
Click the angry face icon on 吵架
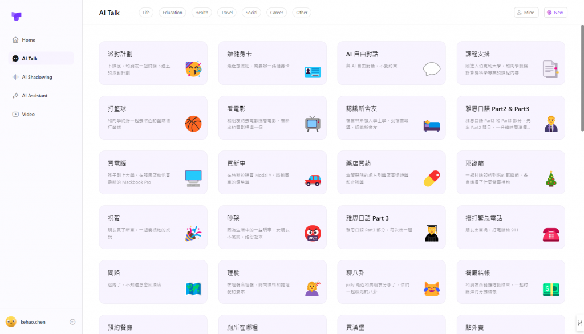click(313, 234)
